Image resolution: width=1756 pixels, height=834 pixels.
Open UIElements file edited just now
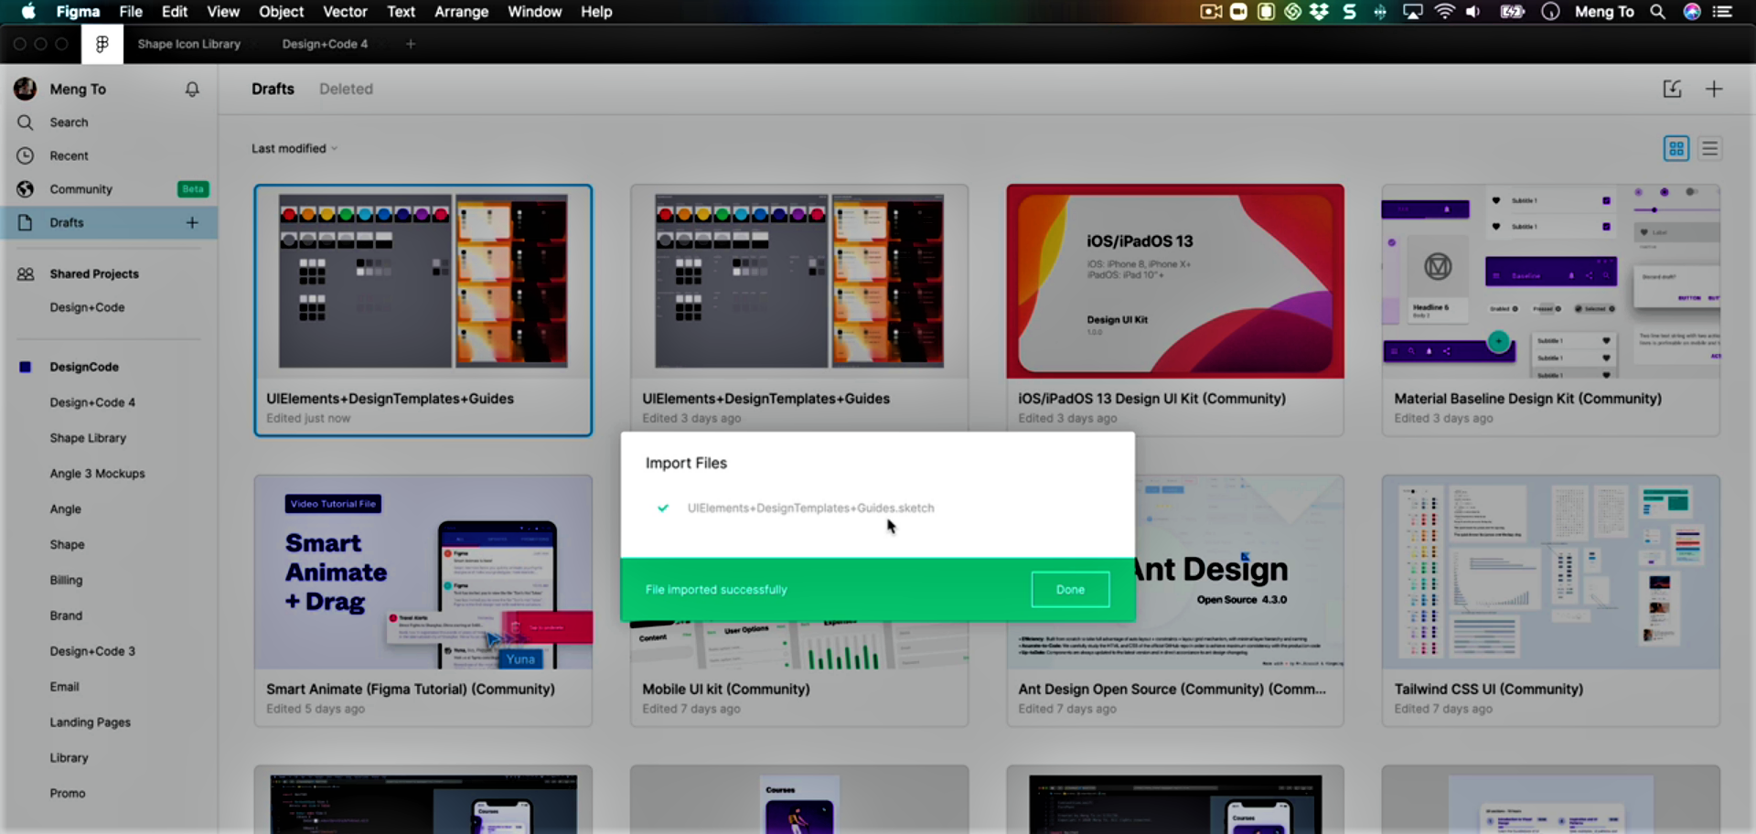(423, 310)
